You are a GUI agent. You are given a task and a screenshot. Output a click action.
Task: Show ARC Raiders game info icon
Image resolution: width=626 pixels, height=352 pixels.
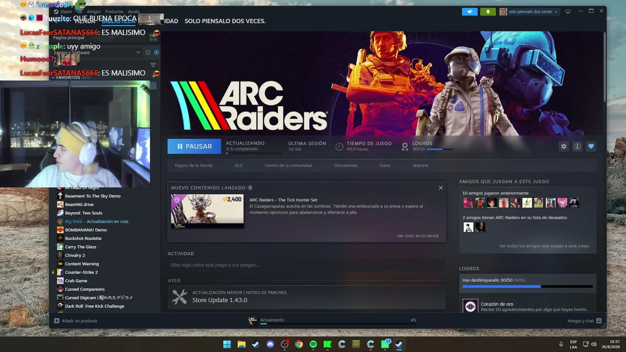click(x=578, y=146)
